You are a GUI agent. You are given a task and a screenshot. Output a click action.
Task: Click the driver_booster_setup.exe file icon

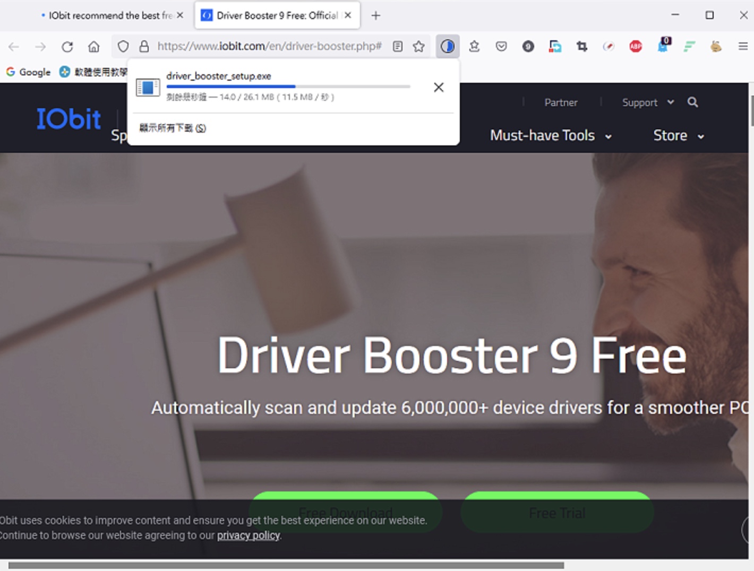pyautogui.click(x=148, y=87)
